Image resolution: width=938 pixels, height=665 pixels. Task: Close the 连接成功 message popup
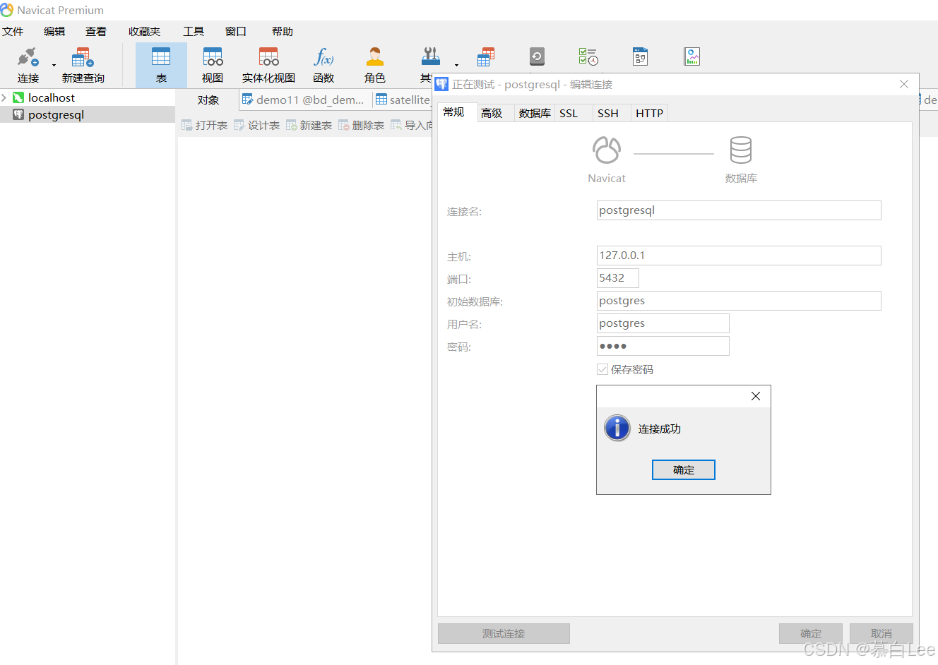[756, 396]
